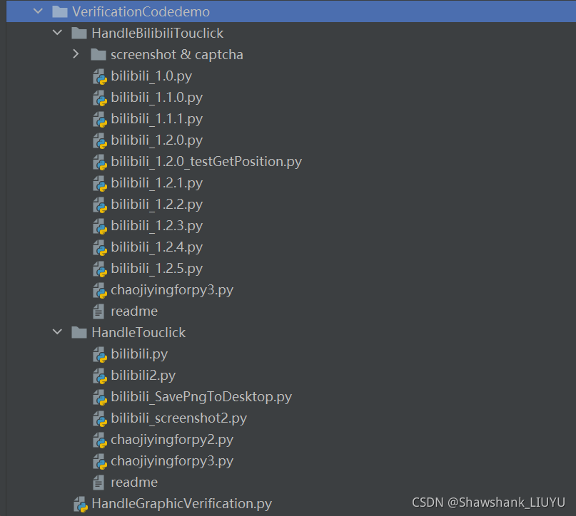Click Python icon of bilibili2.py
The image size is (576, 516).
pos(99,376)
